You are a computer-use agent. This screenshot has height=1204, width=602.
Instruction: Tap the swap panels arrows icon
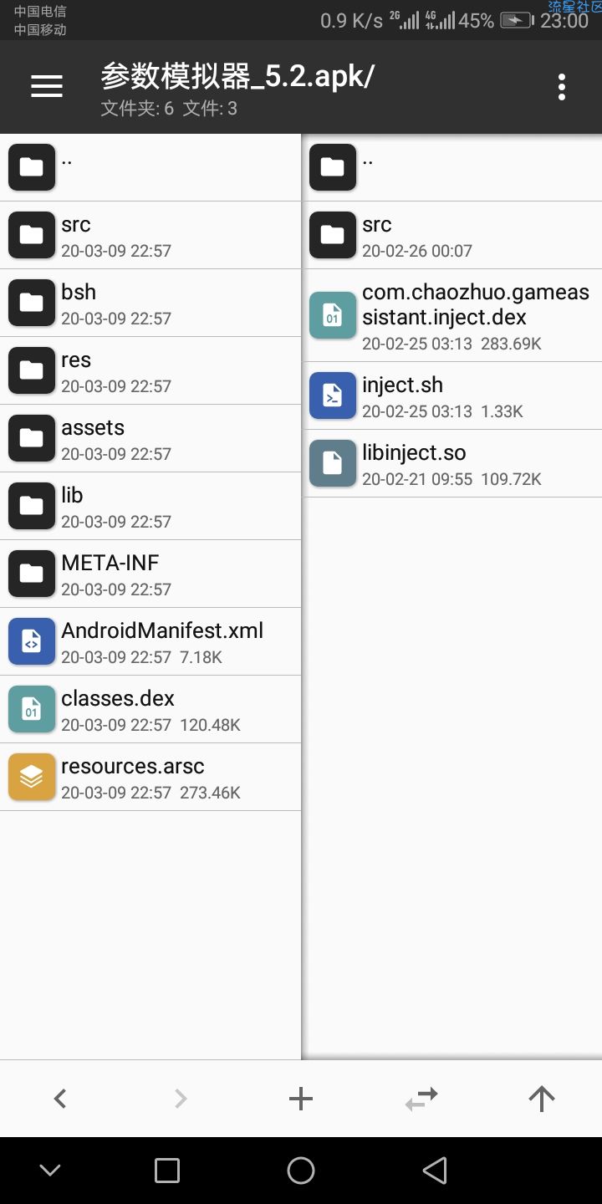[x=421, y=1099]
